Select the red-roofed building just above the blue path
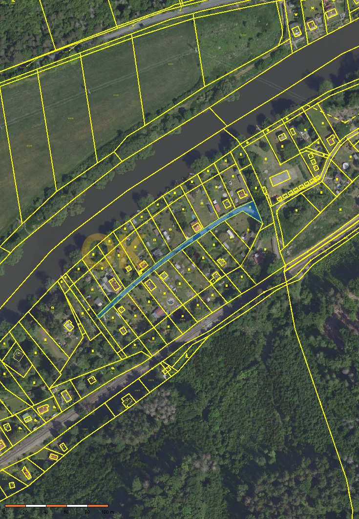This screenshot has height=519, width=359. [196, 226]
